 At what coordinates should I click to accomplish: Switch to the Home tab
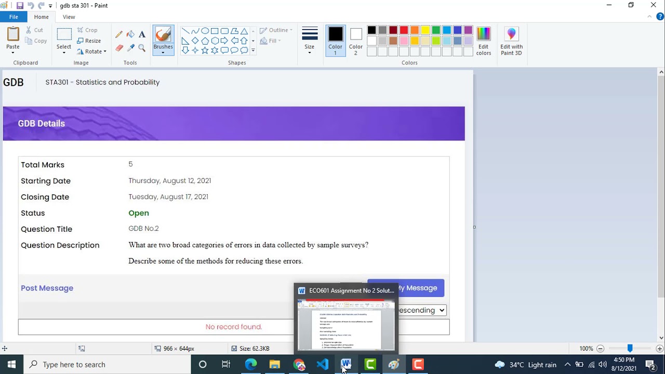pos(42,17)
